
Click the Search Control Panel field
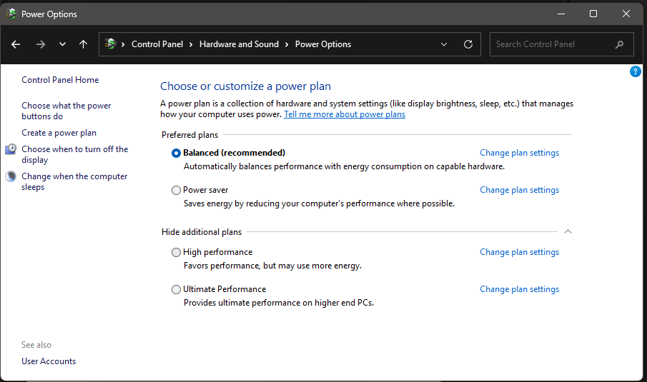point(550,44)
